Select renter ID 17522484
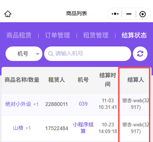This screenshot has width=153, height=142. tap(56, 128)
